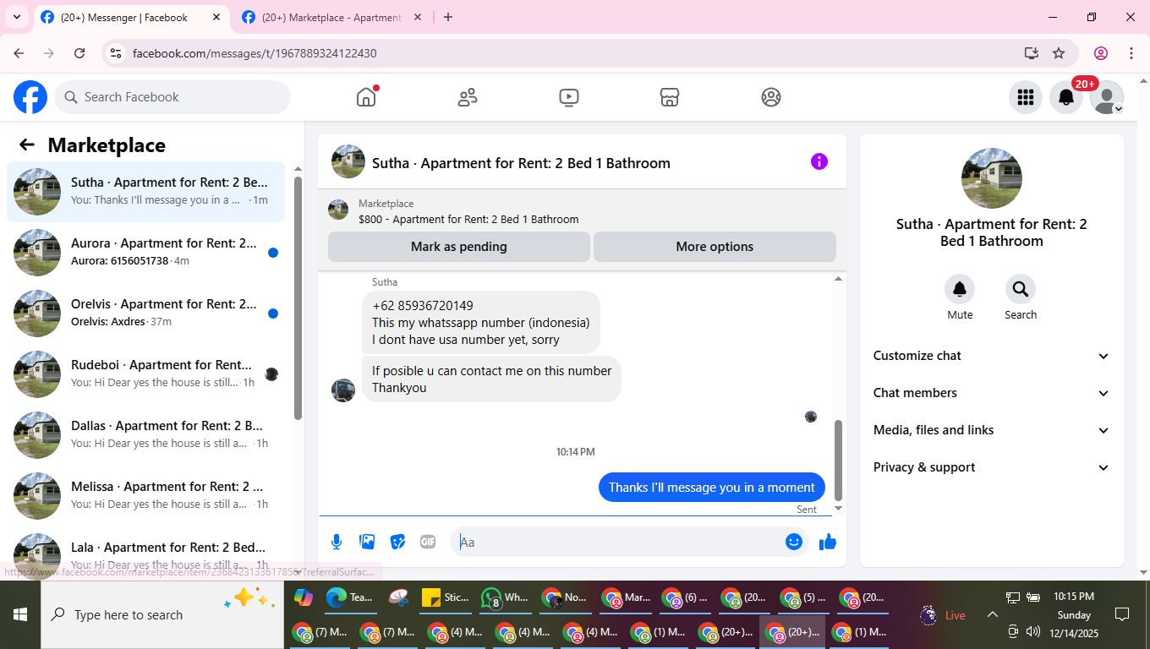
Task: Expand Media, files and links section
Action: pyautogui.click(x=992, y=430)
